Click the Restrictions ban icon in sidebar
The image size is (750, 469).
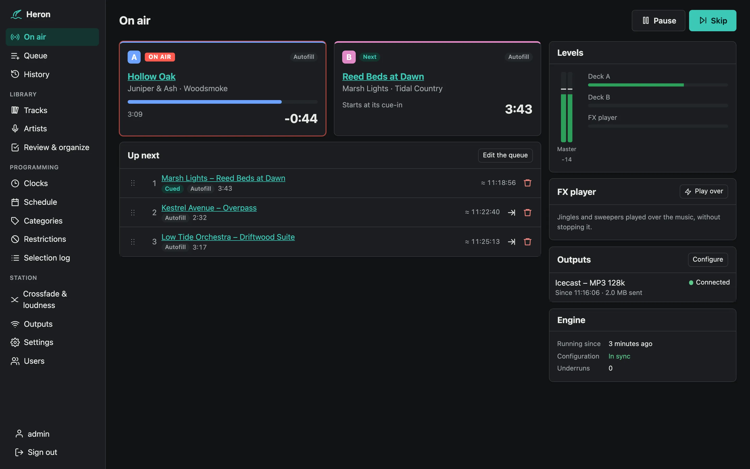click(x=15, y=239)
